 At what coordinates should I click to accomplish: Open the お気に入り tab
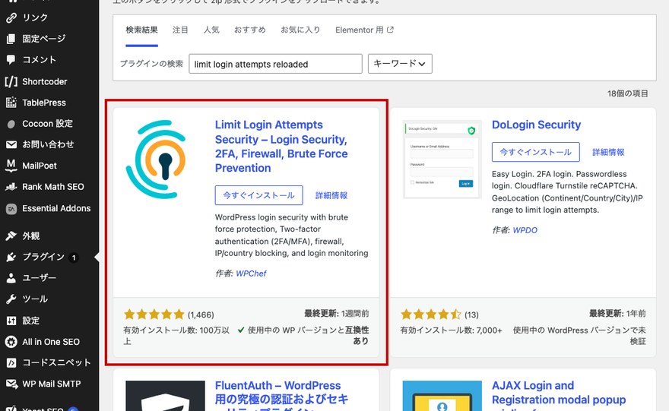[x=300, y=30]
